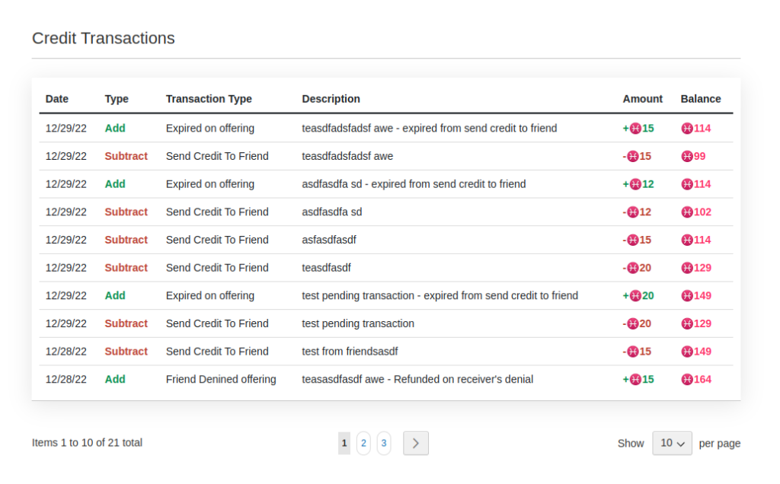
Task: Click the Description column header
Action: tap(331, 99)
